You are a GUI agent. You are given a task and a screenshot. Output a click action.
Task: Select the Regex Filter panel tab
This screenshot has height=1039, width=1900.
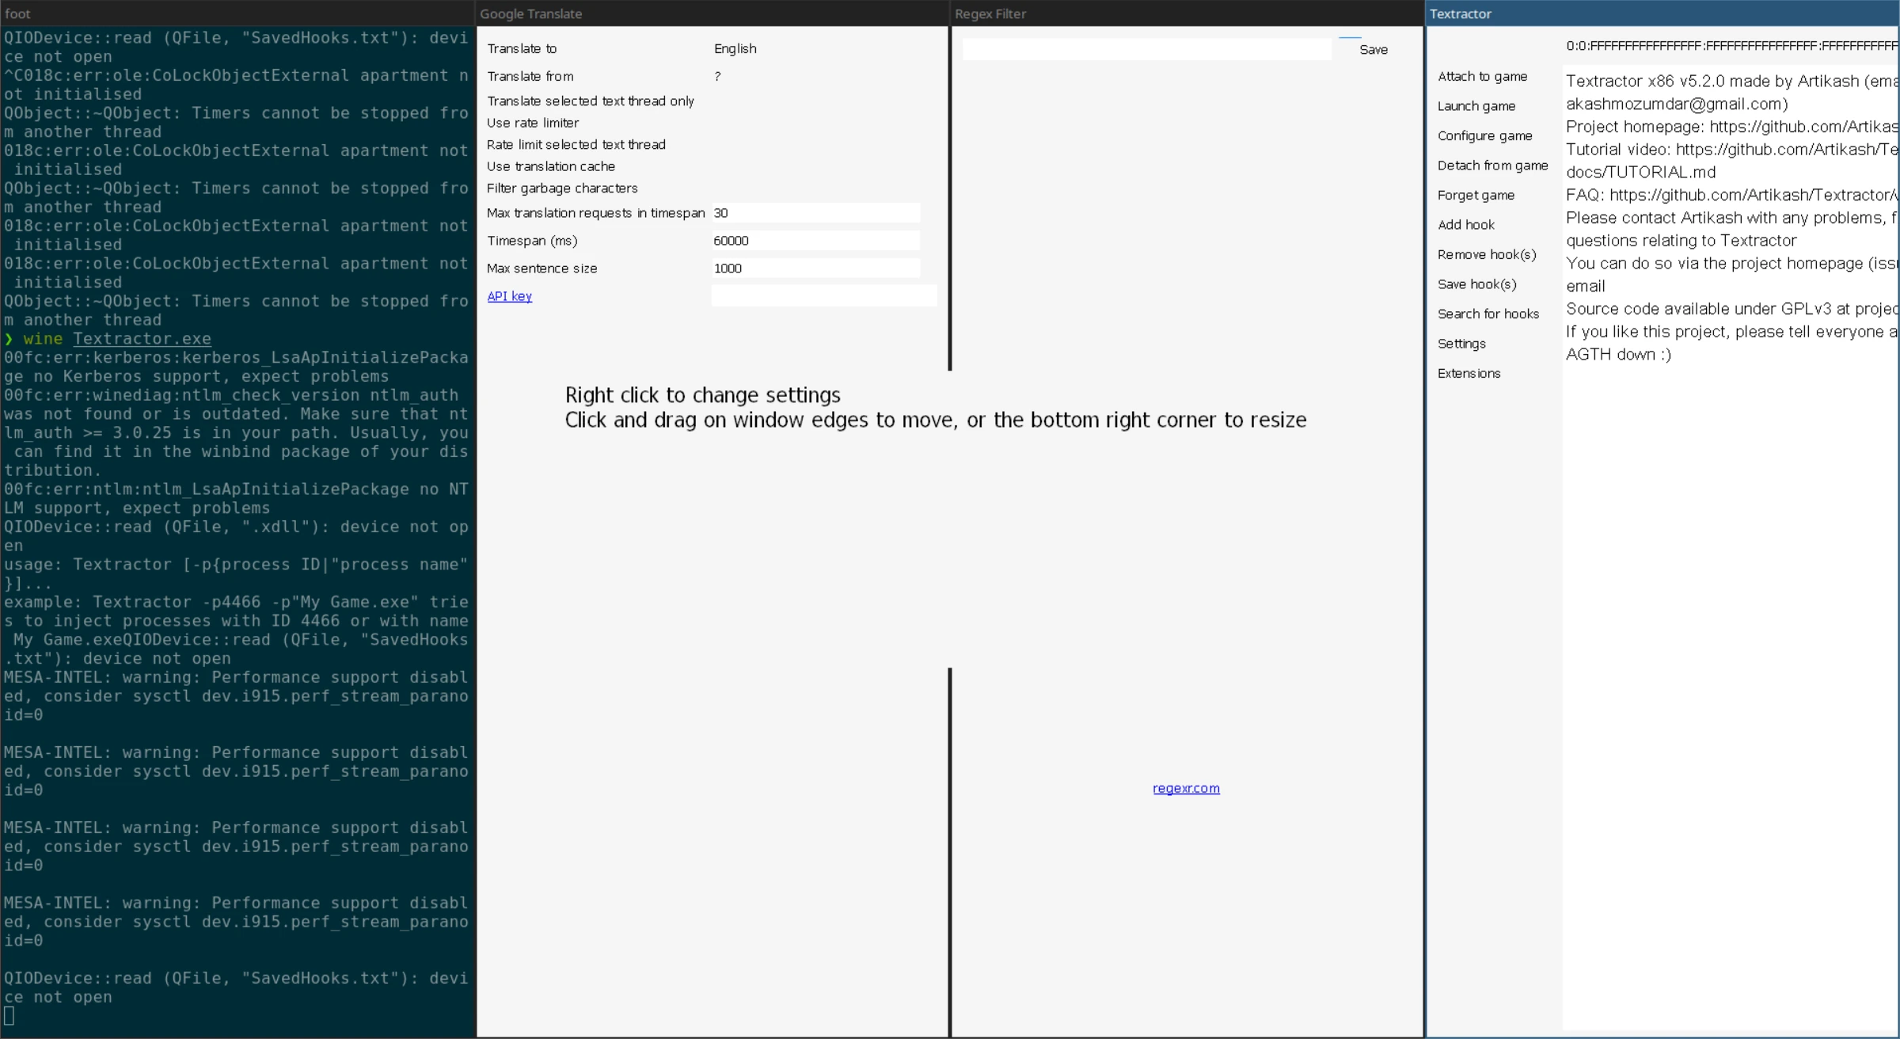click(990, 13)
